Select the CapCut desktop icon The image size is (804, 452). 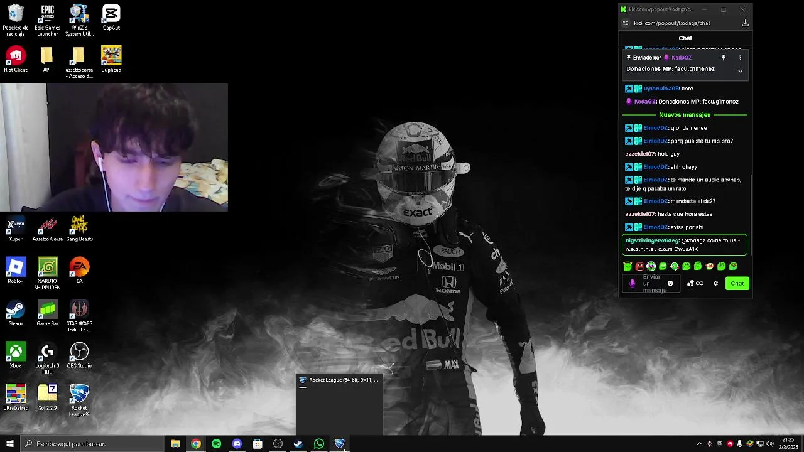point(111,18)
